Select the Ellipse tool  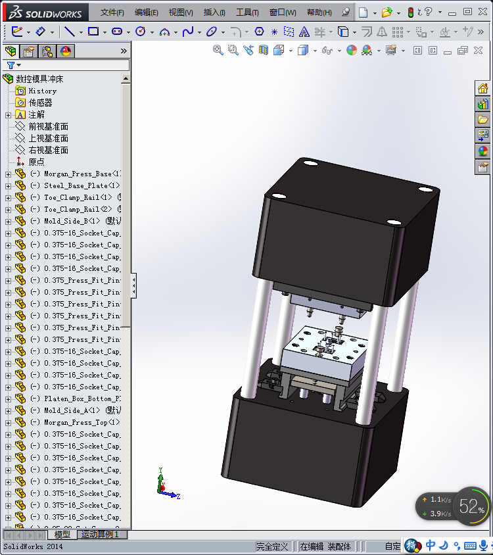[212, 32]
